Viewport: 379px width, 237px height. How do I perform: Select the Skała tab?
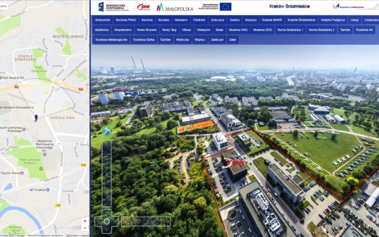click(219, 30)
